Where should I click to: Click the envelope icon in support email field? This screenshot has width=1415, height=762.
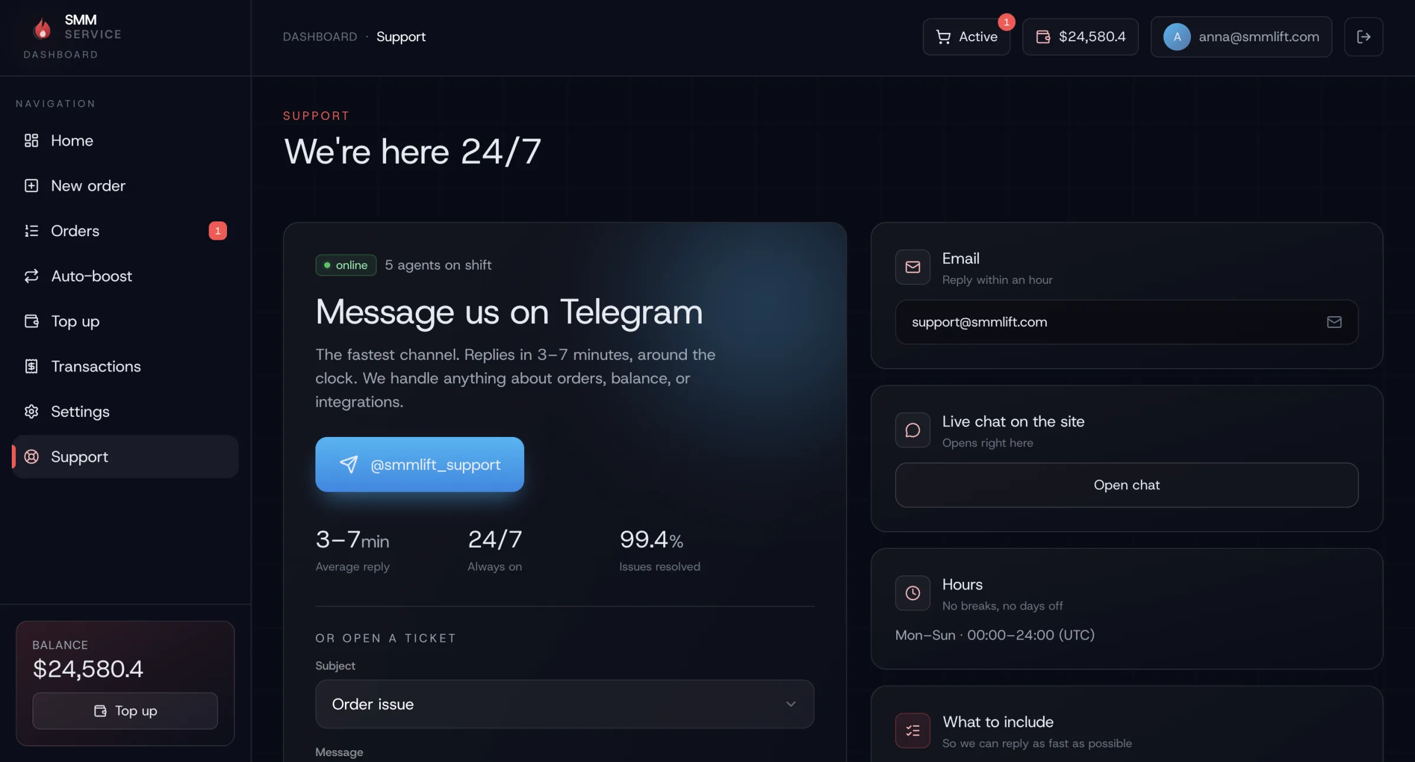(x=1334, y=322)
